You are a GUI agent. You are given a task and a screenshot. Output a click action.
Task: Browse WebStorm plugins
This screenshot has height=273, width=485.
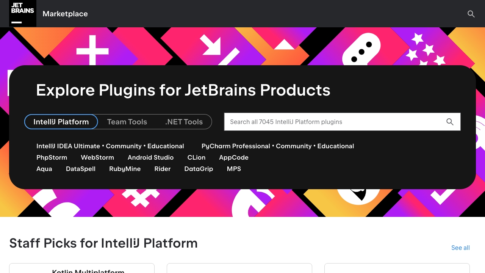(97, 157)
